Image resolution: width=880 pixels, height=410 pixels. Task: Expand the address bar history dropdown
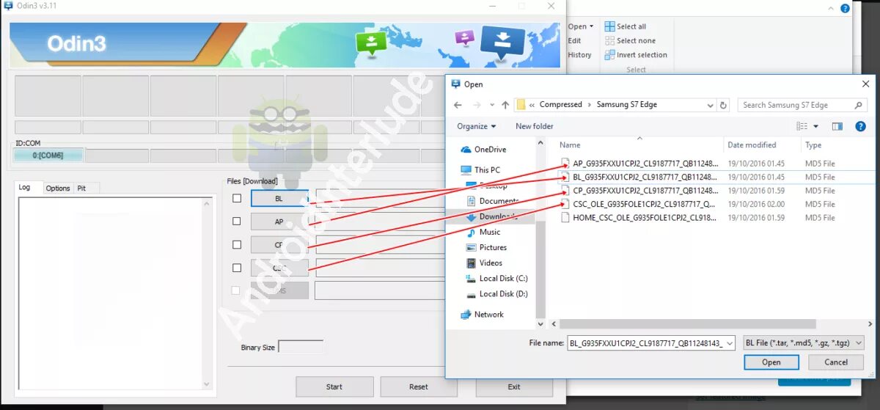[709, 105]
